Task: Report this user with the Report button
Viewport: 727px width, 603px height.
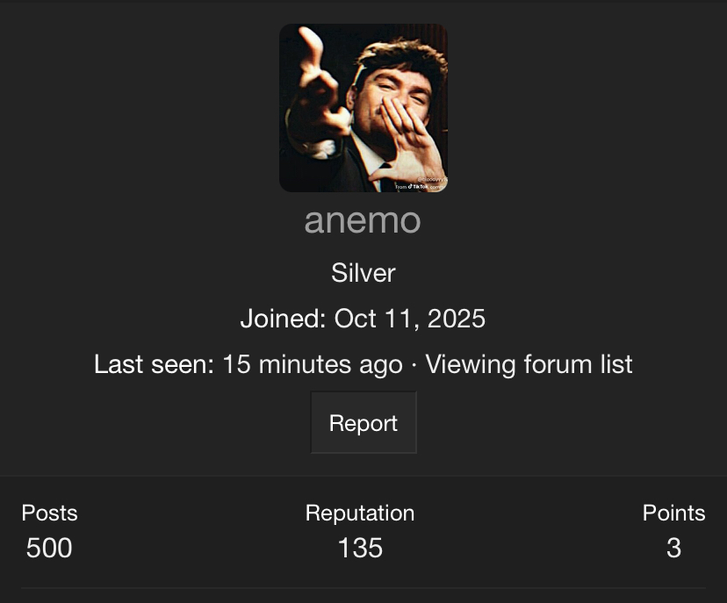Action: [x=363, y=423]
